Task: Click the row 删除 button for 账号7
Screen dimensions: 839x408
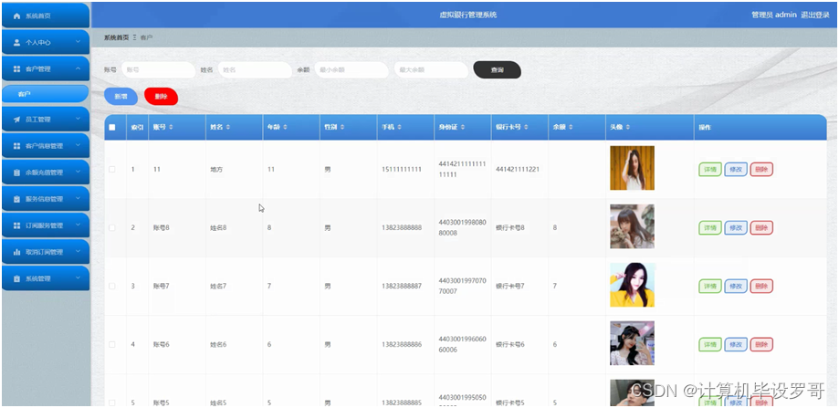Action: (x=761, y=286)
